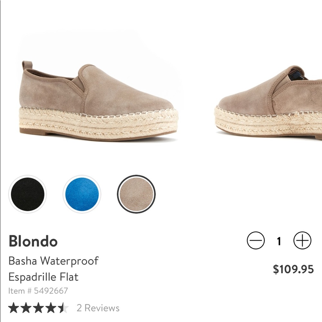Image resolution: width=322 pixels, height=322 pixels.
Task: Open the 2 Reviews link
Action: 98,308
